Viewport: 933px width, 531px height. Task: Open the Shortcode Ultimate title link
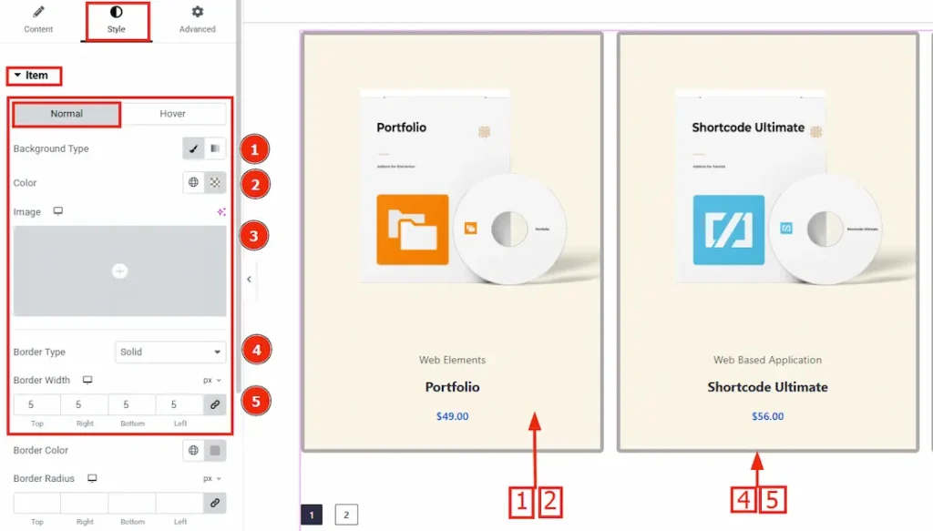pos(767,387)
